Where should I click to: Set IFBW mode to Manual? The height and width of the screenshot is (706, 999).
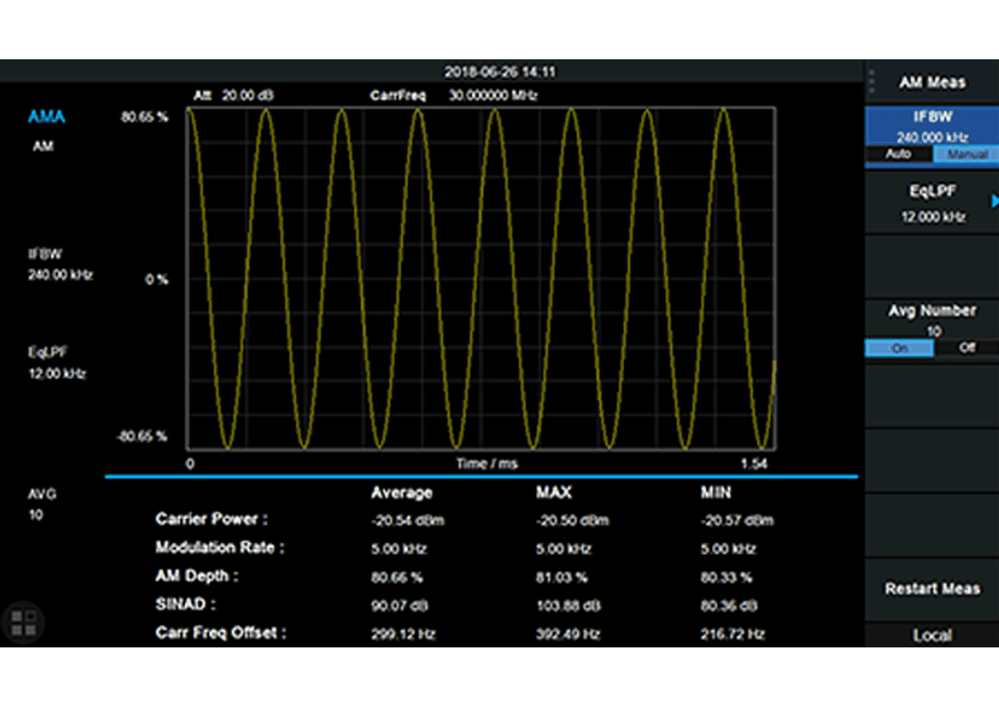coord(966,154)
